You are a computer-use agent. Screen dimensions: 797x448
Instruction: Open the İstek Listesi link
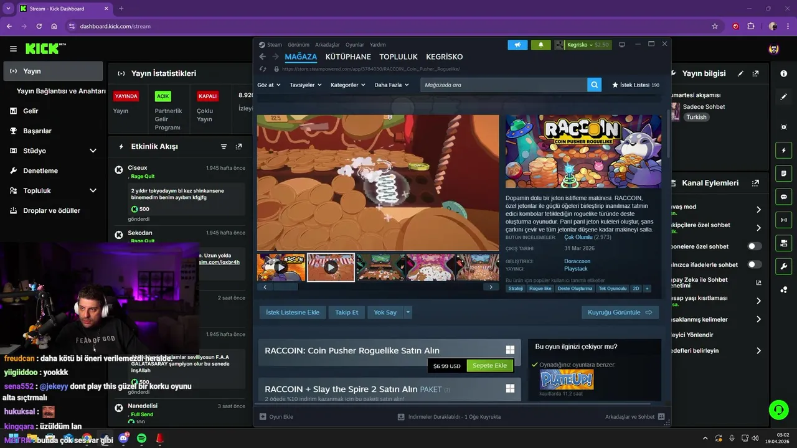click(636, 85)
